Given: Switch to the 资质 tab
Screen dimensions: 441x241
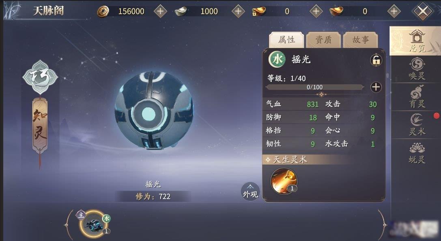Looking at the screenshot, I should [323, 40].
